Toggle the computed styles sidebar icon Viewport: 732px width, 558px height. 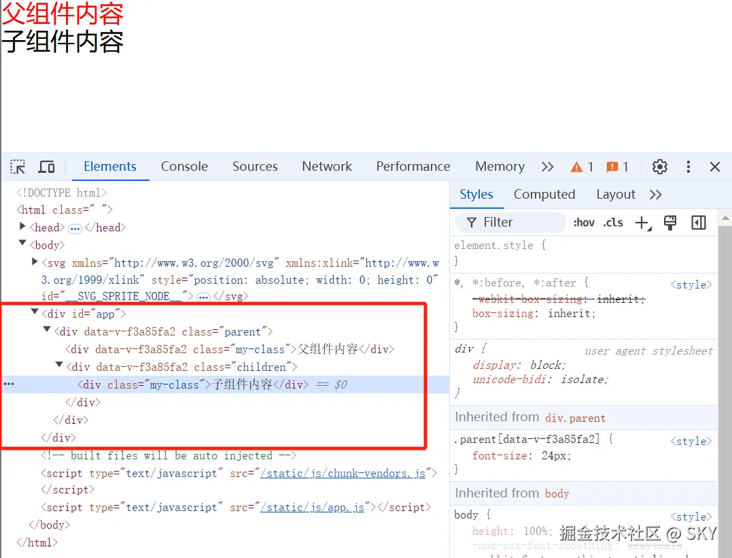click(x=699, y=223)
